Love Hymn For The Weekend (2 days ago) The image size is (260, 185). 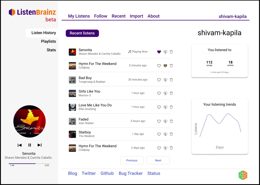coord(159,148)
